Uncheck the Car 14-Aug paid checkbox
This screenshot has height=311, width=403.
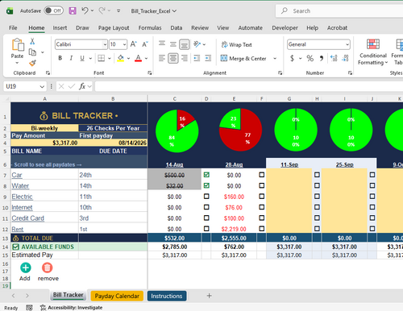[x=206, y=175]
